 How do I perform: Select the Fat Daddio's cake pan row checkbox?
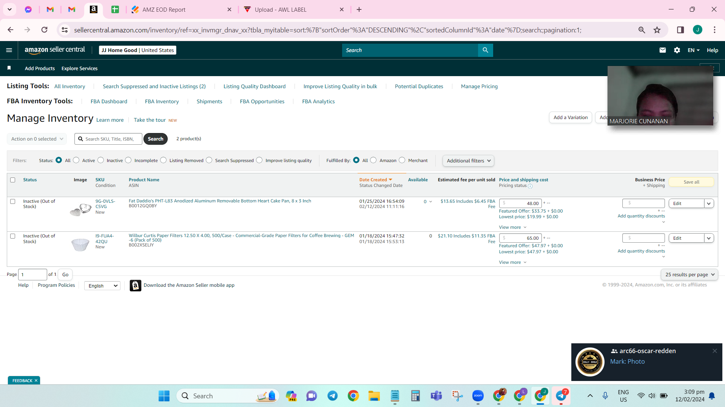point(13,202)
